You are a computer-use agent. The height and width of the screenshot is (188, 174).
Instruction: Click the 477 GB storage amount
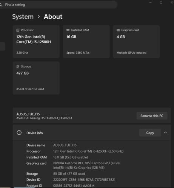(23, 73)
